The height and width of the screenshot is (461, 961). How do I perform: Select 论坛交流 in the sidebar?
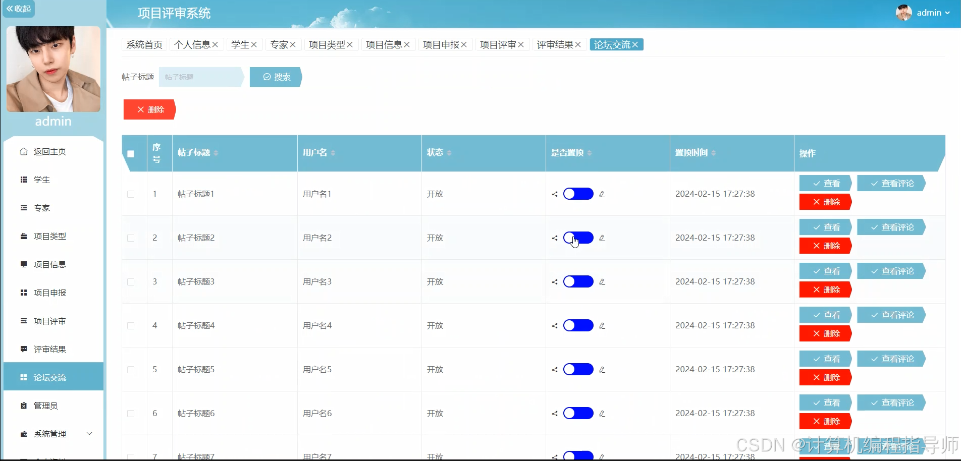(54, 377)
